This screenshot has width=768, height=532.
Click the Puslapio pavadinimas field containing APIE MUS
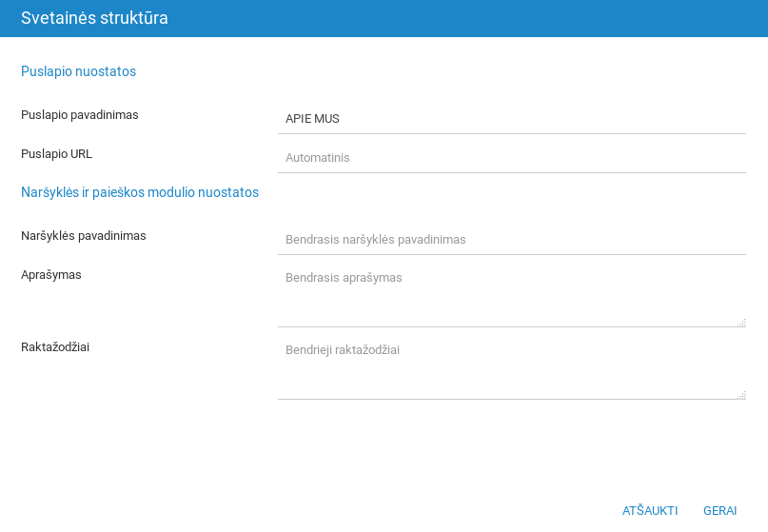click(511, 119)
